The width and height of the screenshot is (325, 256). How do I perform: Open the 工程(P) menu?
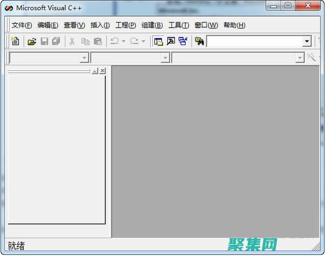tap(126, 25)
